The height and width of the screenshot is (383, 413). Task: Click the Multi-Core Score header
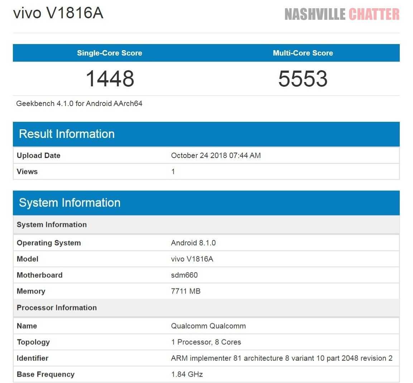tap(303, 53)
